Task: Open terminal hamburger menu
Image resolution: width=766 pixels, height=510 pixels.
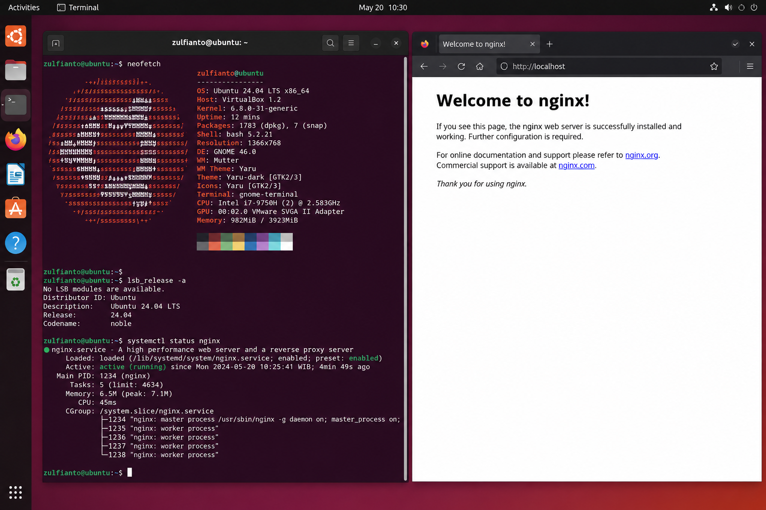Action: (x=351, y=43)
